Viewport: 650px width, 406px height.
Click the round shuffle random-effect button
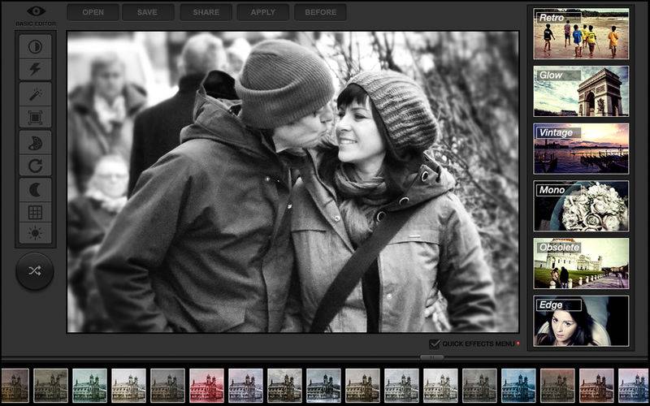click(35, 271)
